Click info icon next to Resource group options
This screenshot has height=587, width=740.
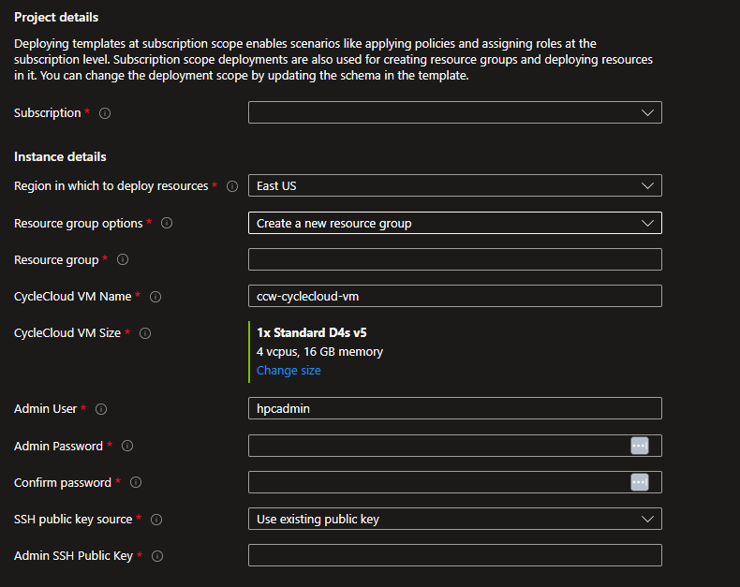pyautogui.click(x=167, y=224)
